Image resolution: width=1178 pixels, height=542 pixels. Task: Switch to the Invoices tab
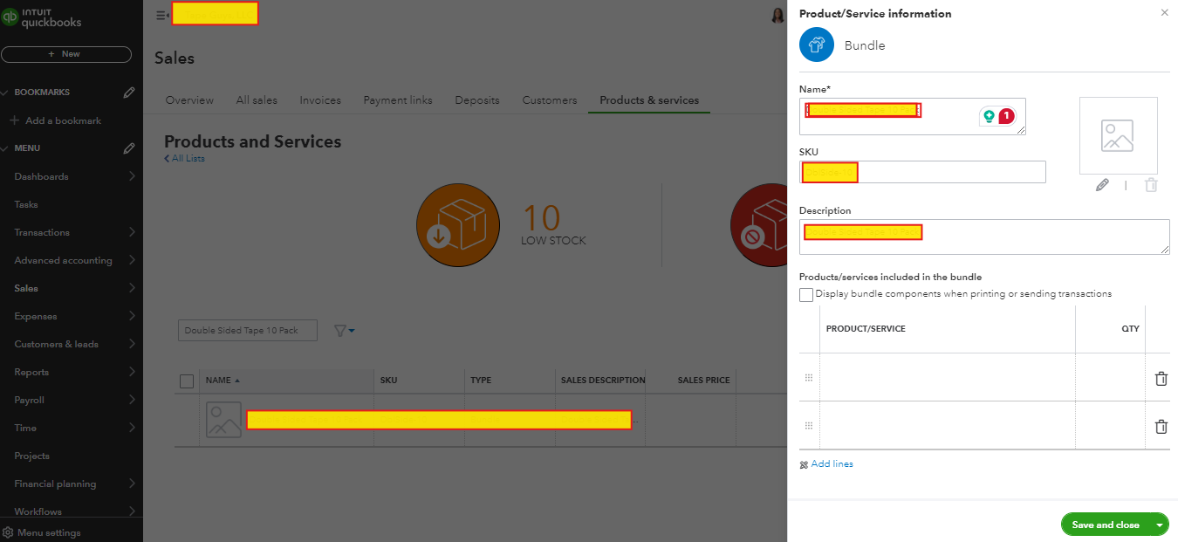tap(320, 100)
